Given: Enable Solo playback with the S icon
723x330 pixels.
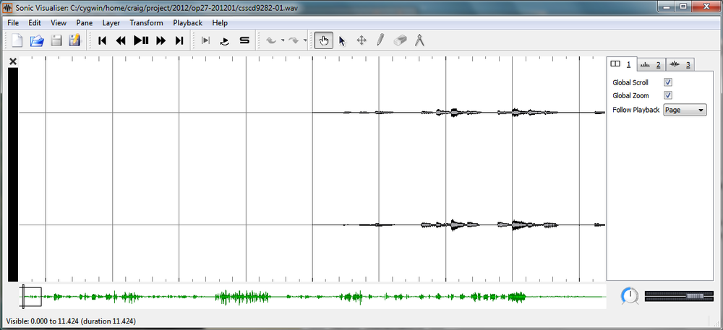Looking at the screenshot, I should tap(244, 40).
